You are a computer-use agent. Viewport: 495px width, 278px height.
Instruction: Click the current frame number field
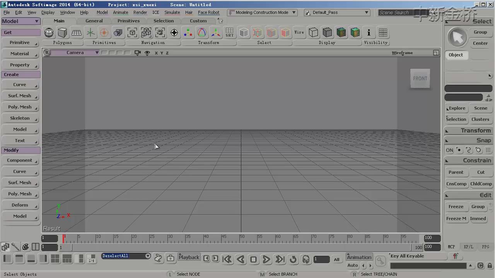321,259
